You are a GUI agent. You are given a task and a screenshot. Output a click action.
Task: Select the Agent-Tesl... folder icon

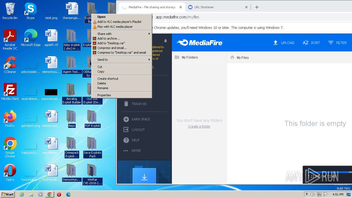pyautogui.click(x=71, y=65)
